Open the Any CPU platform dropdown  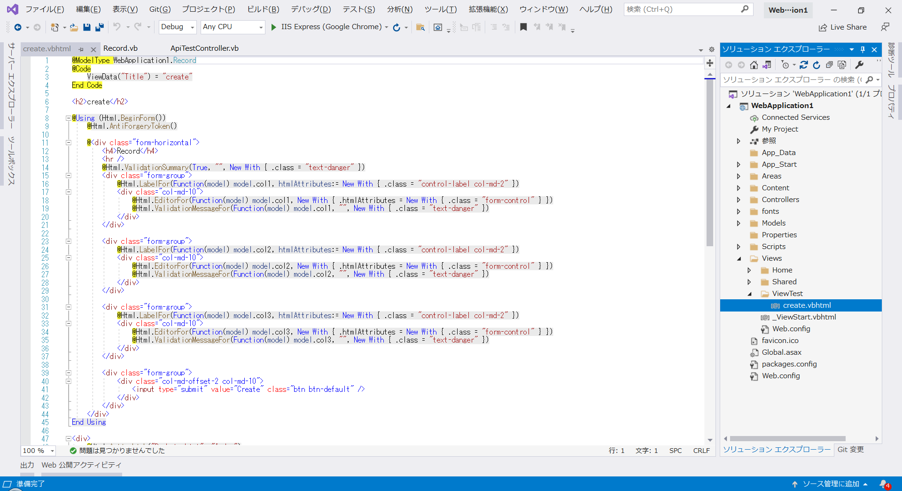click(261, 27)
